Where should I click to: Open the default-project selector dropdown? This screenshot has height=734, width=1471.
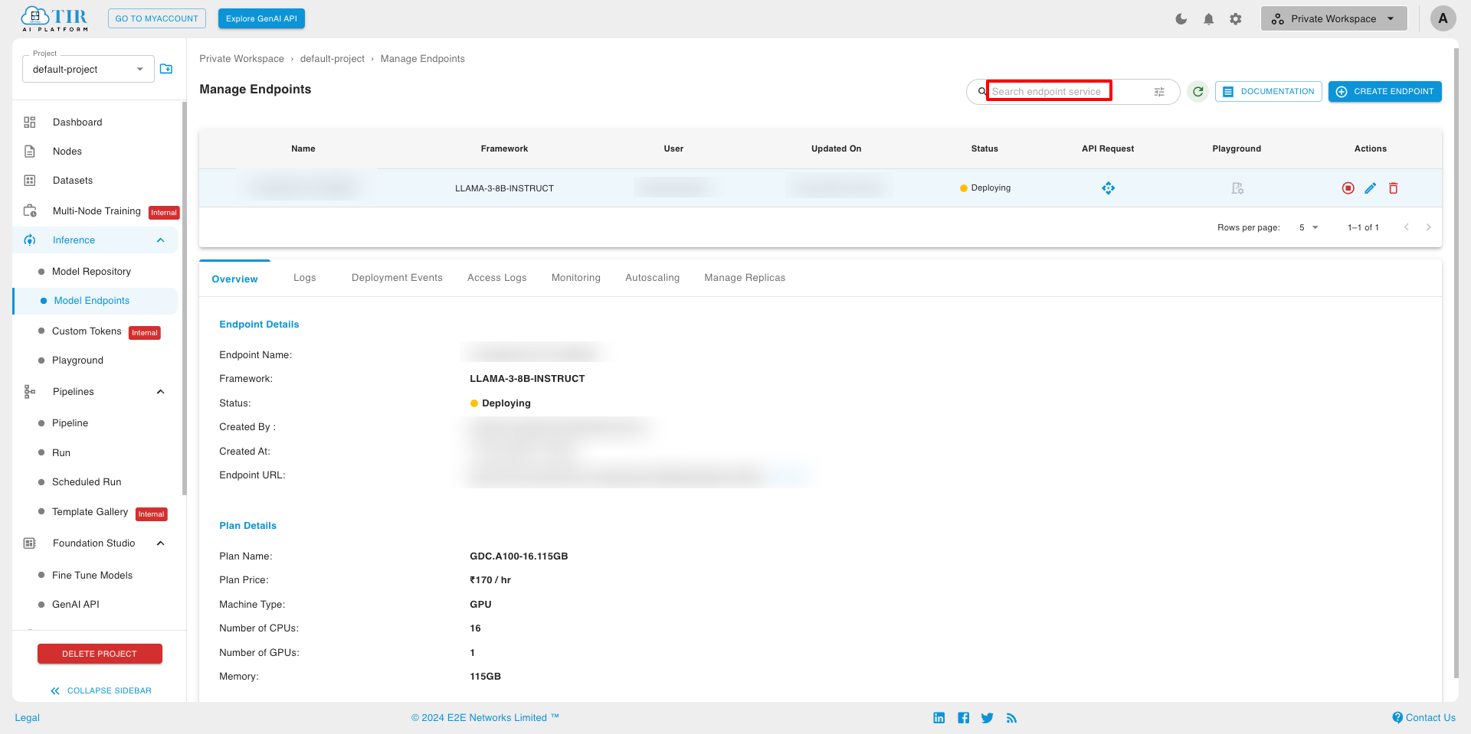(88, 70)
